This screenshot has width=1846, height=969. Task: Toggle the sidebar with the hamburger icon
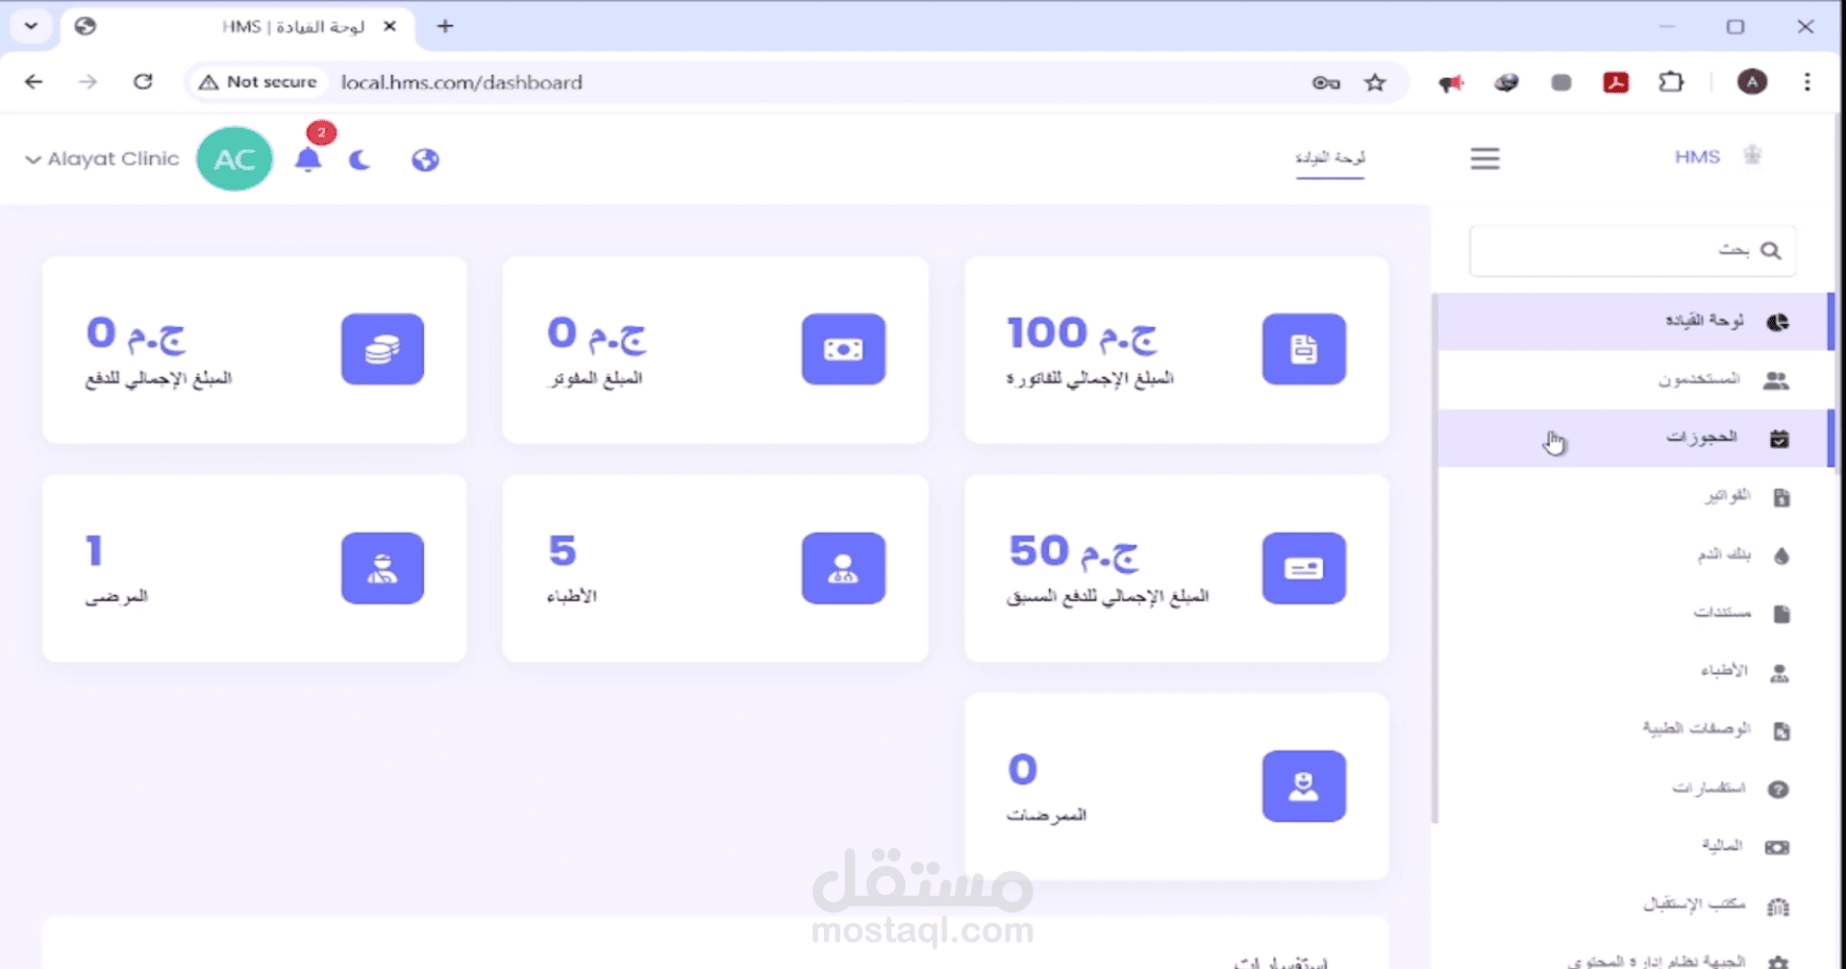1484,159
